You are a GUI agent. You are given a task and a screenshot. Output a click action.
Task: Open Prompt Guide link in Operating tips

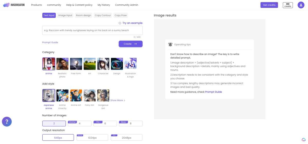click(214, 92)
